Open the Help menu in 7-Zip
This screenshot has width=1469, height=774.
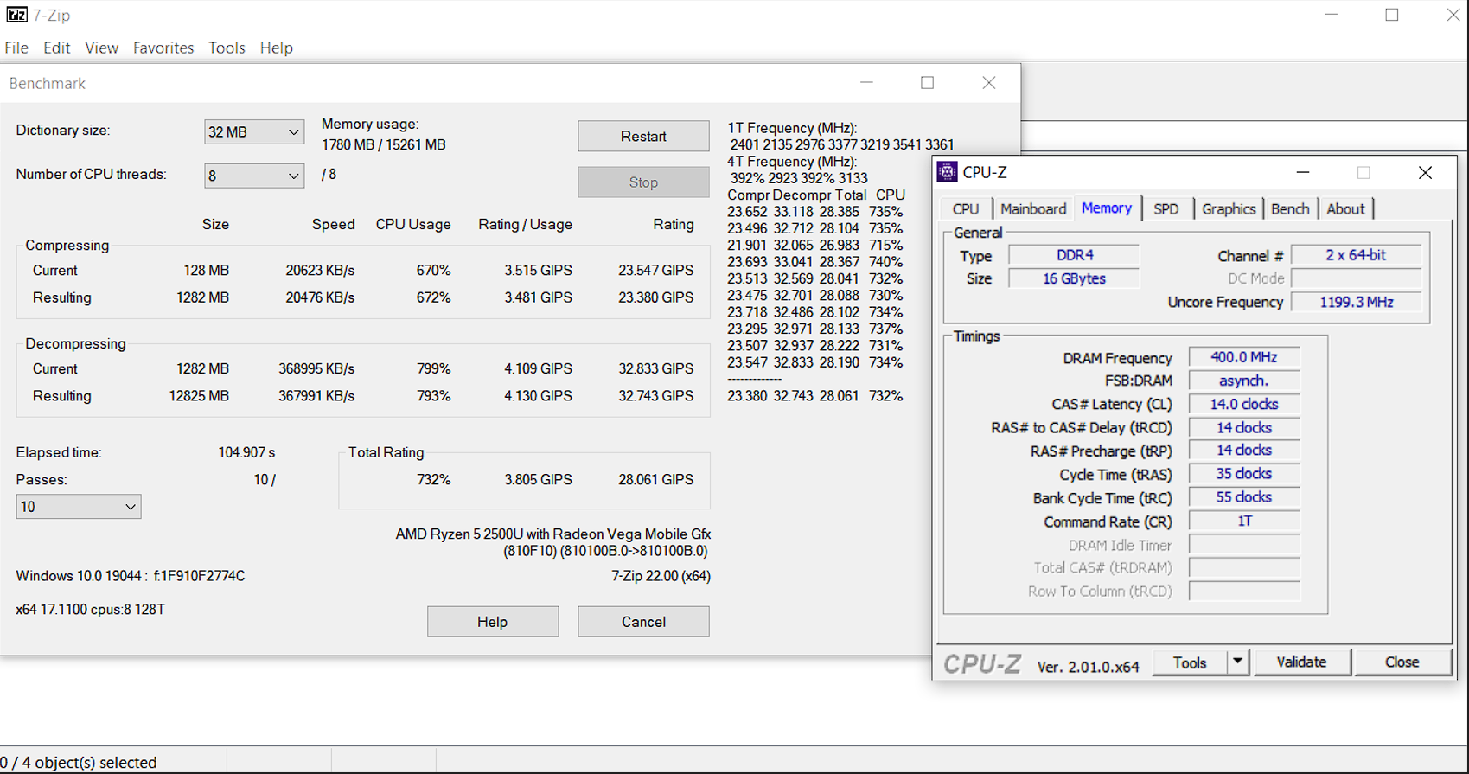[x=277, y=48]
